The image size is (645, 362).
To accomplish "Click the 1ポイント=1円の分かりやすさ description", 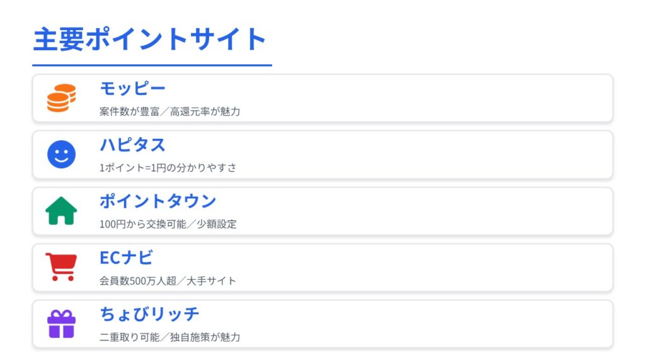I will 168,168.
